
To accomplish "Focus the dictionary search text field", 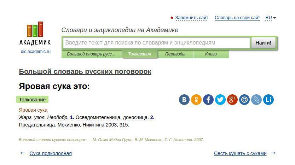I will (156, 43).
